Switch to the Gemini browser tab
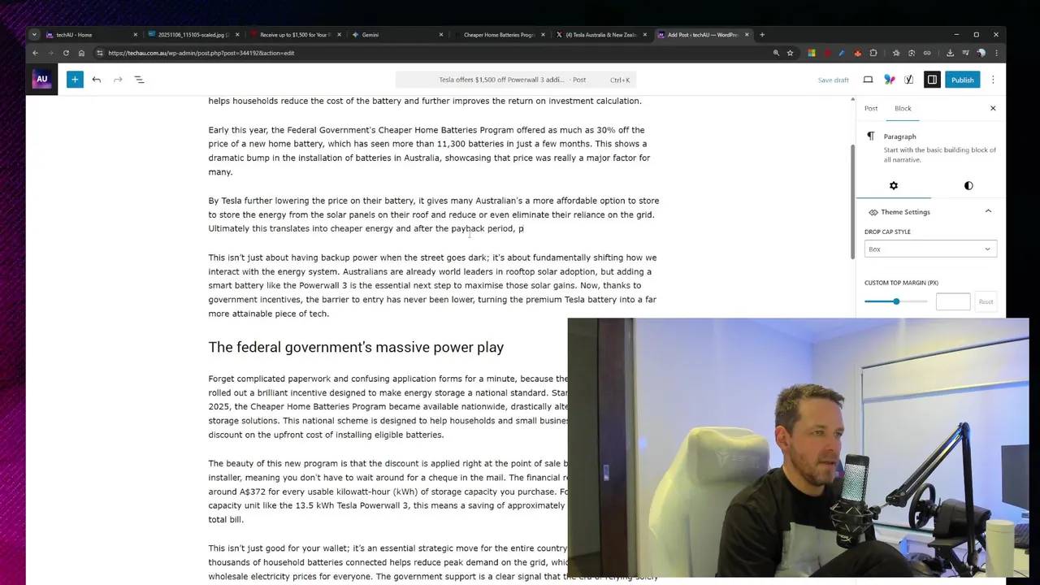1040x585 pixels. click(398, 35)
